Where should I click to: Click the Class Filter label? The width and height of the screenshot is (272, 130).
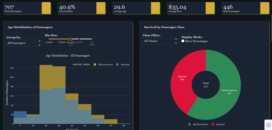click(x=152, y=35)
